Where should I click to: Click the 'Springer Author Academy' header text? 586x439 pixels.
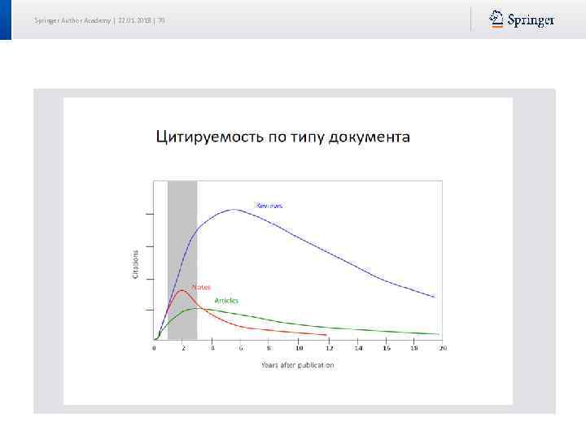(72, 20)
